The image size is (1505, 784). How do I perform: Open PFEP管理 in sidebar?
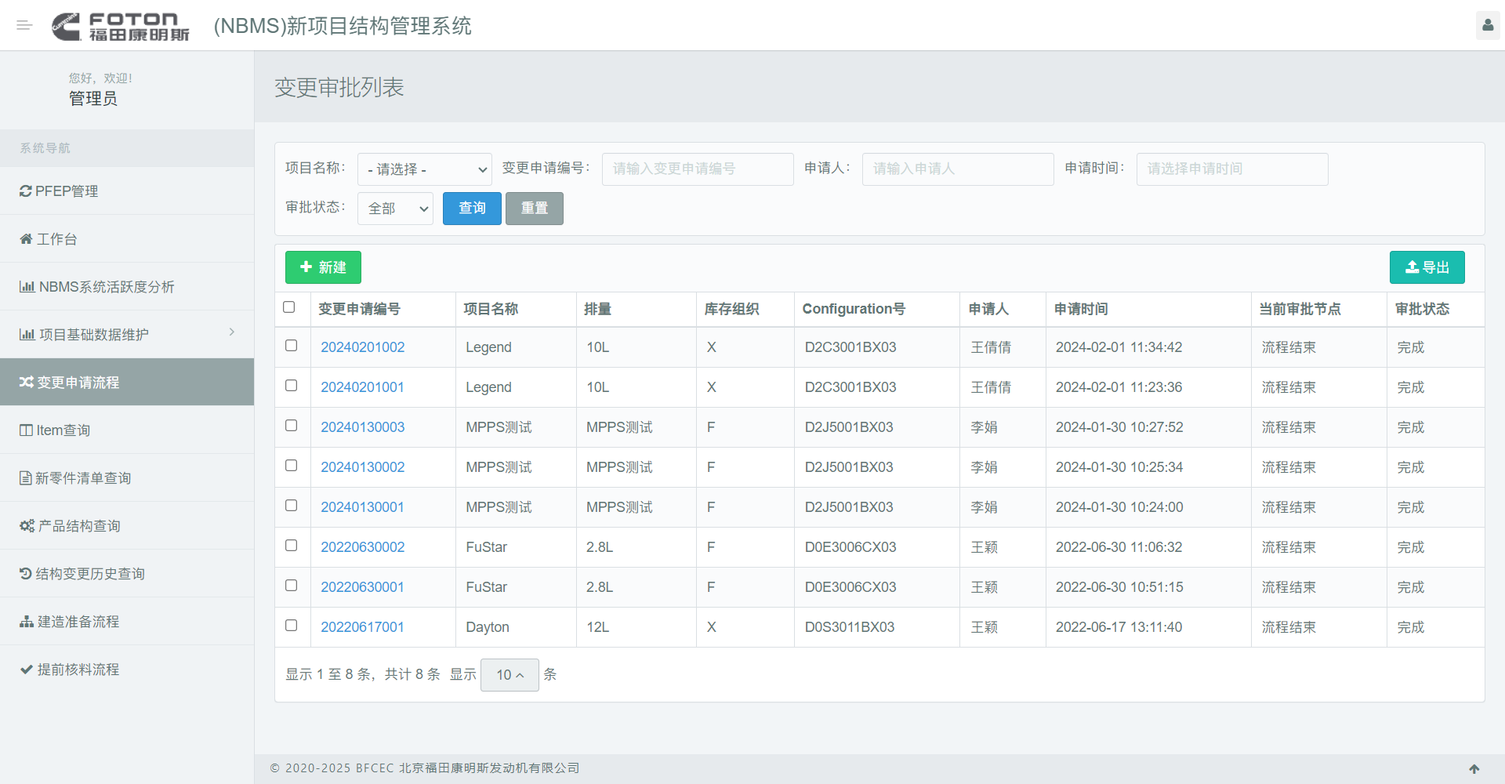tap(127, 191)
